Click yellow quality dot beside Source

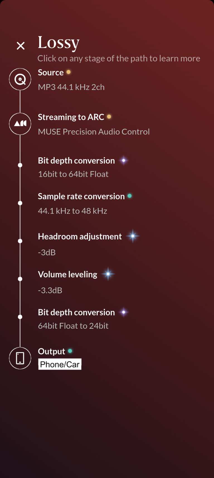coord(69,72)
